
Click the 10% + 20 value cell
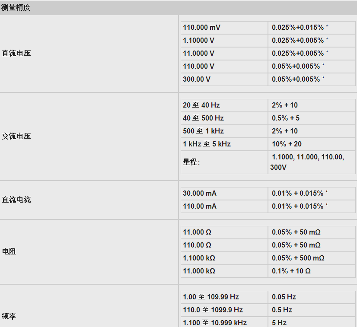pyautogui.click(x=287, y=144)
